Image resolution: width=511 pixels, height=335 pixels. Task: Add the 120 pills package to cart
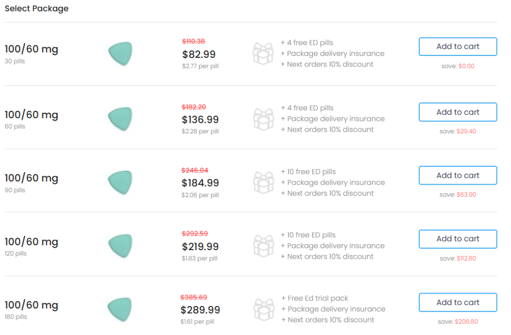click(458, 239)
